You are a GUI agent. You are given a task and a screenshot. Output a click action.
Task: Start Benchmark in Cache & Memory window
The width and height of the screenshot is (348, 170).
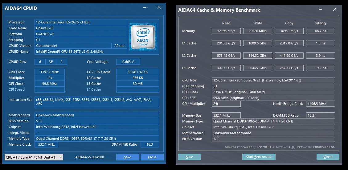tap(259, 157)
